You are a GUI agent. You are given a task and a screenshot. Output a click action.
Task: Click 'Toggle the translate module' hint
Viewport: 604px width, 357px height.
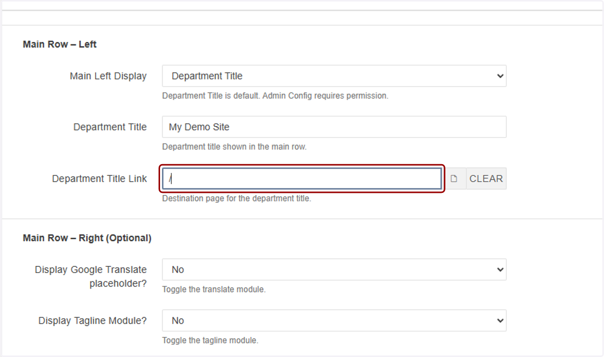click(x=214, y=290)
